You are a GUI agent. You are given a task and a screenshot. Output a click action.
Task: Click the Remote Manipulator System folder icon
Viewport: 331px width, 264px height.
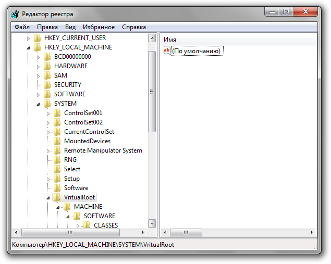(x=57, y=150)
